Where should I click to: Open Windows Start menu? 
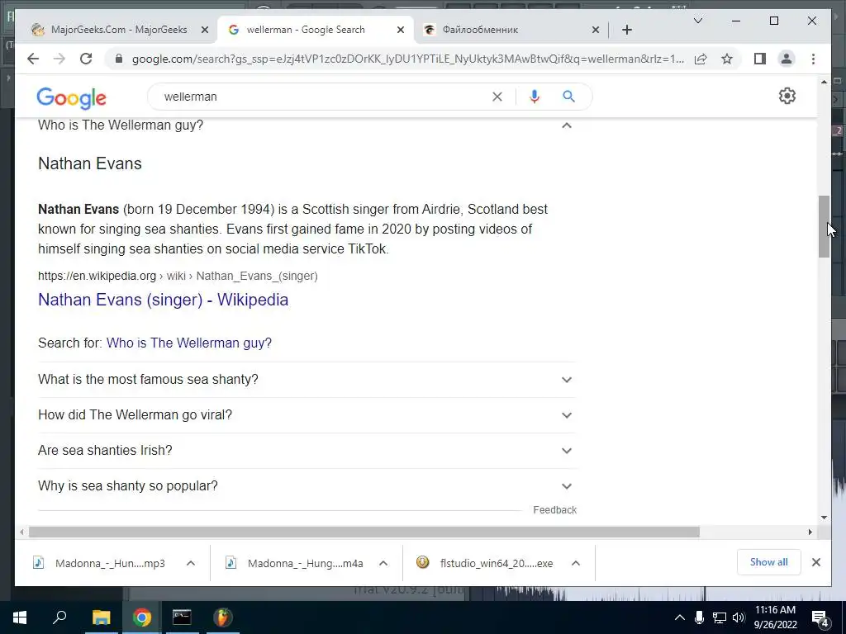pos(20,617)
